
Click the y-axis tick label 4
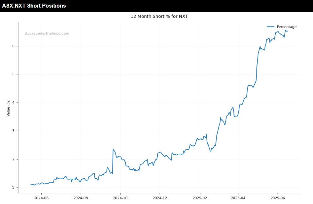[14, 103]
